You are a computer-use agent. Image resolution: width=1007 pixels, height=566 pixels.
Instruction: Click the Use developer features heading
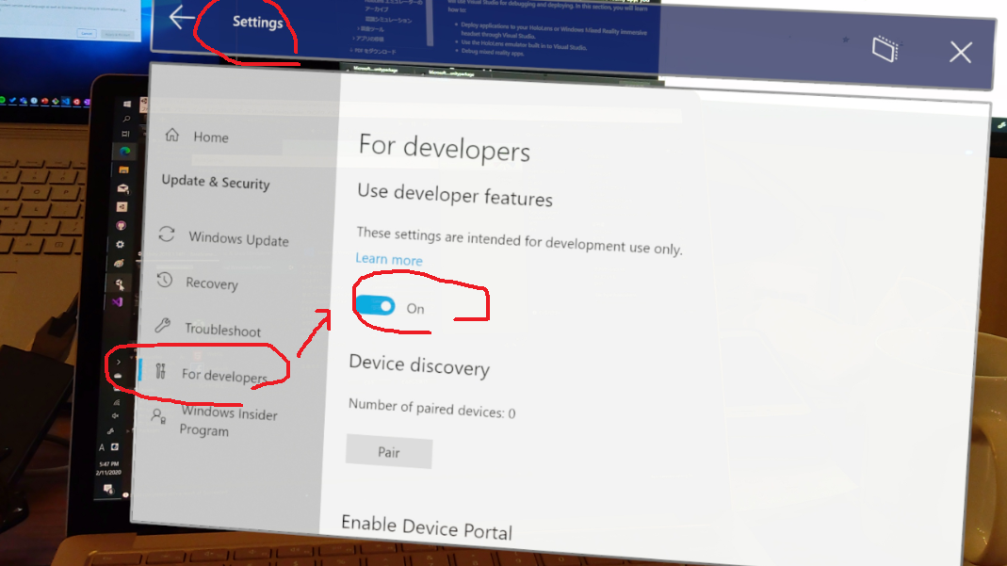point(455,194)
